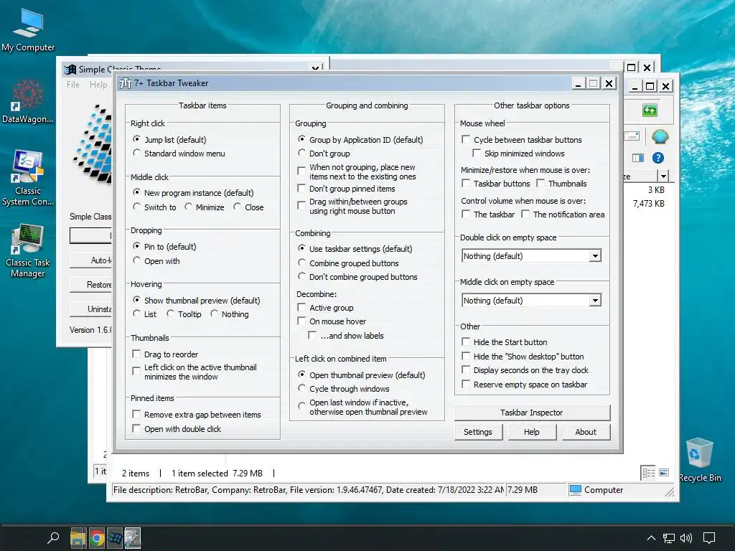The height and width of the screenshot is (551, 735).
Task: Click the Uninstall button in Simple Classic Theme
Action: [x=91, y=309]
